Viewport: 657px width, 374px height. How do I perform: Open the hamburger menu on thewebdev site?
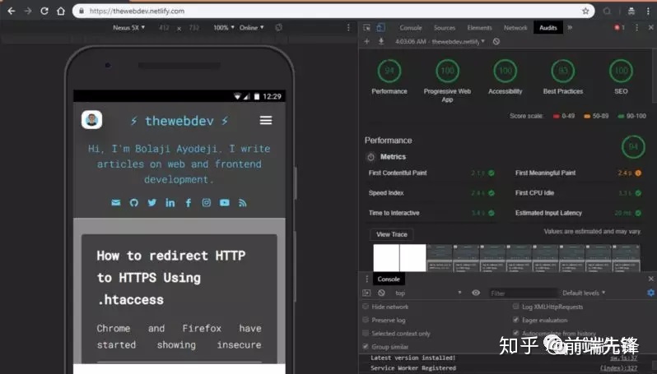pyautogui.click(x=266, y=121)
